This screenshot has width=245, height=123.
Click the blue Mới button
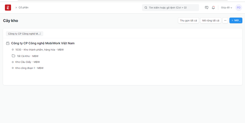click(x=236, y=20)
